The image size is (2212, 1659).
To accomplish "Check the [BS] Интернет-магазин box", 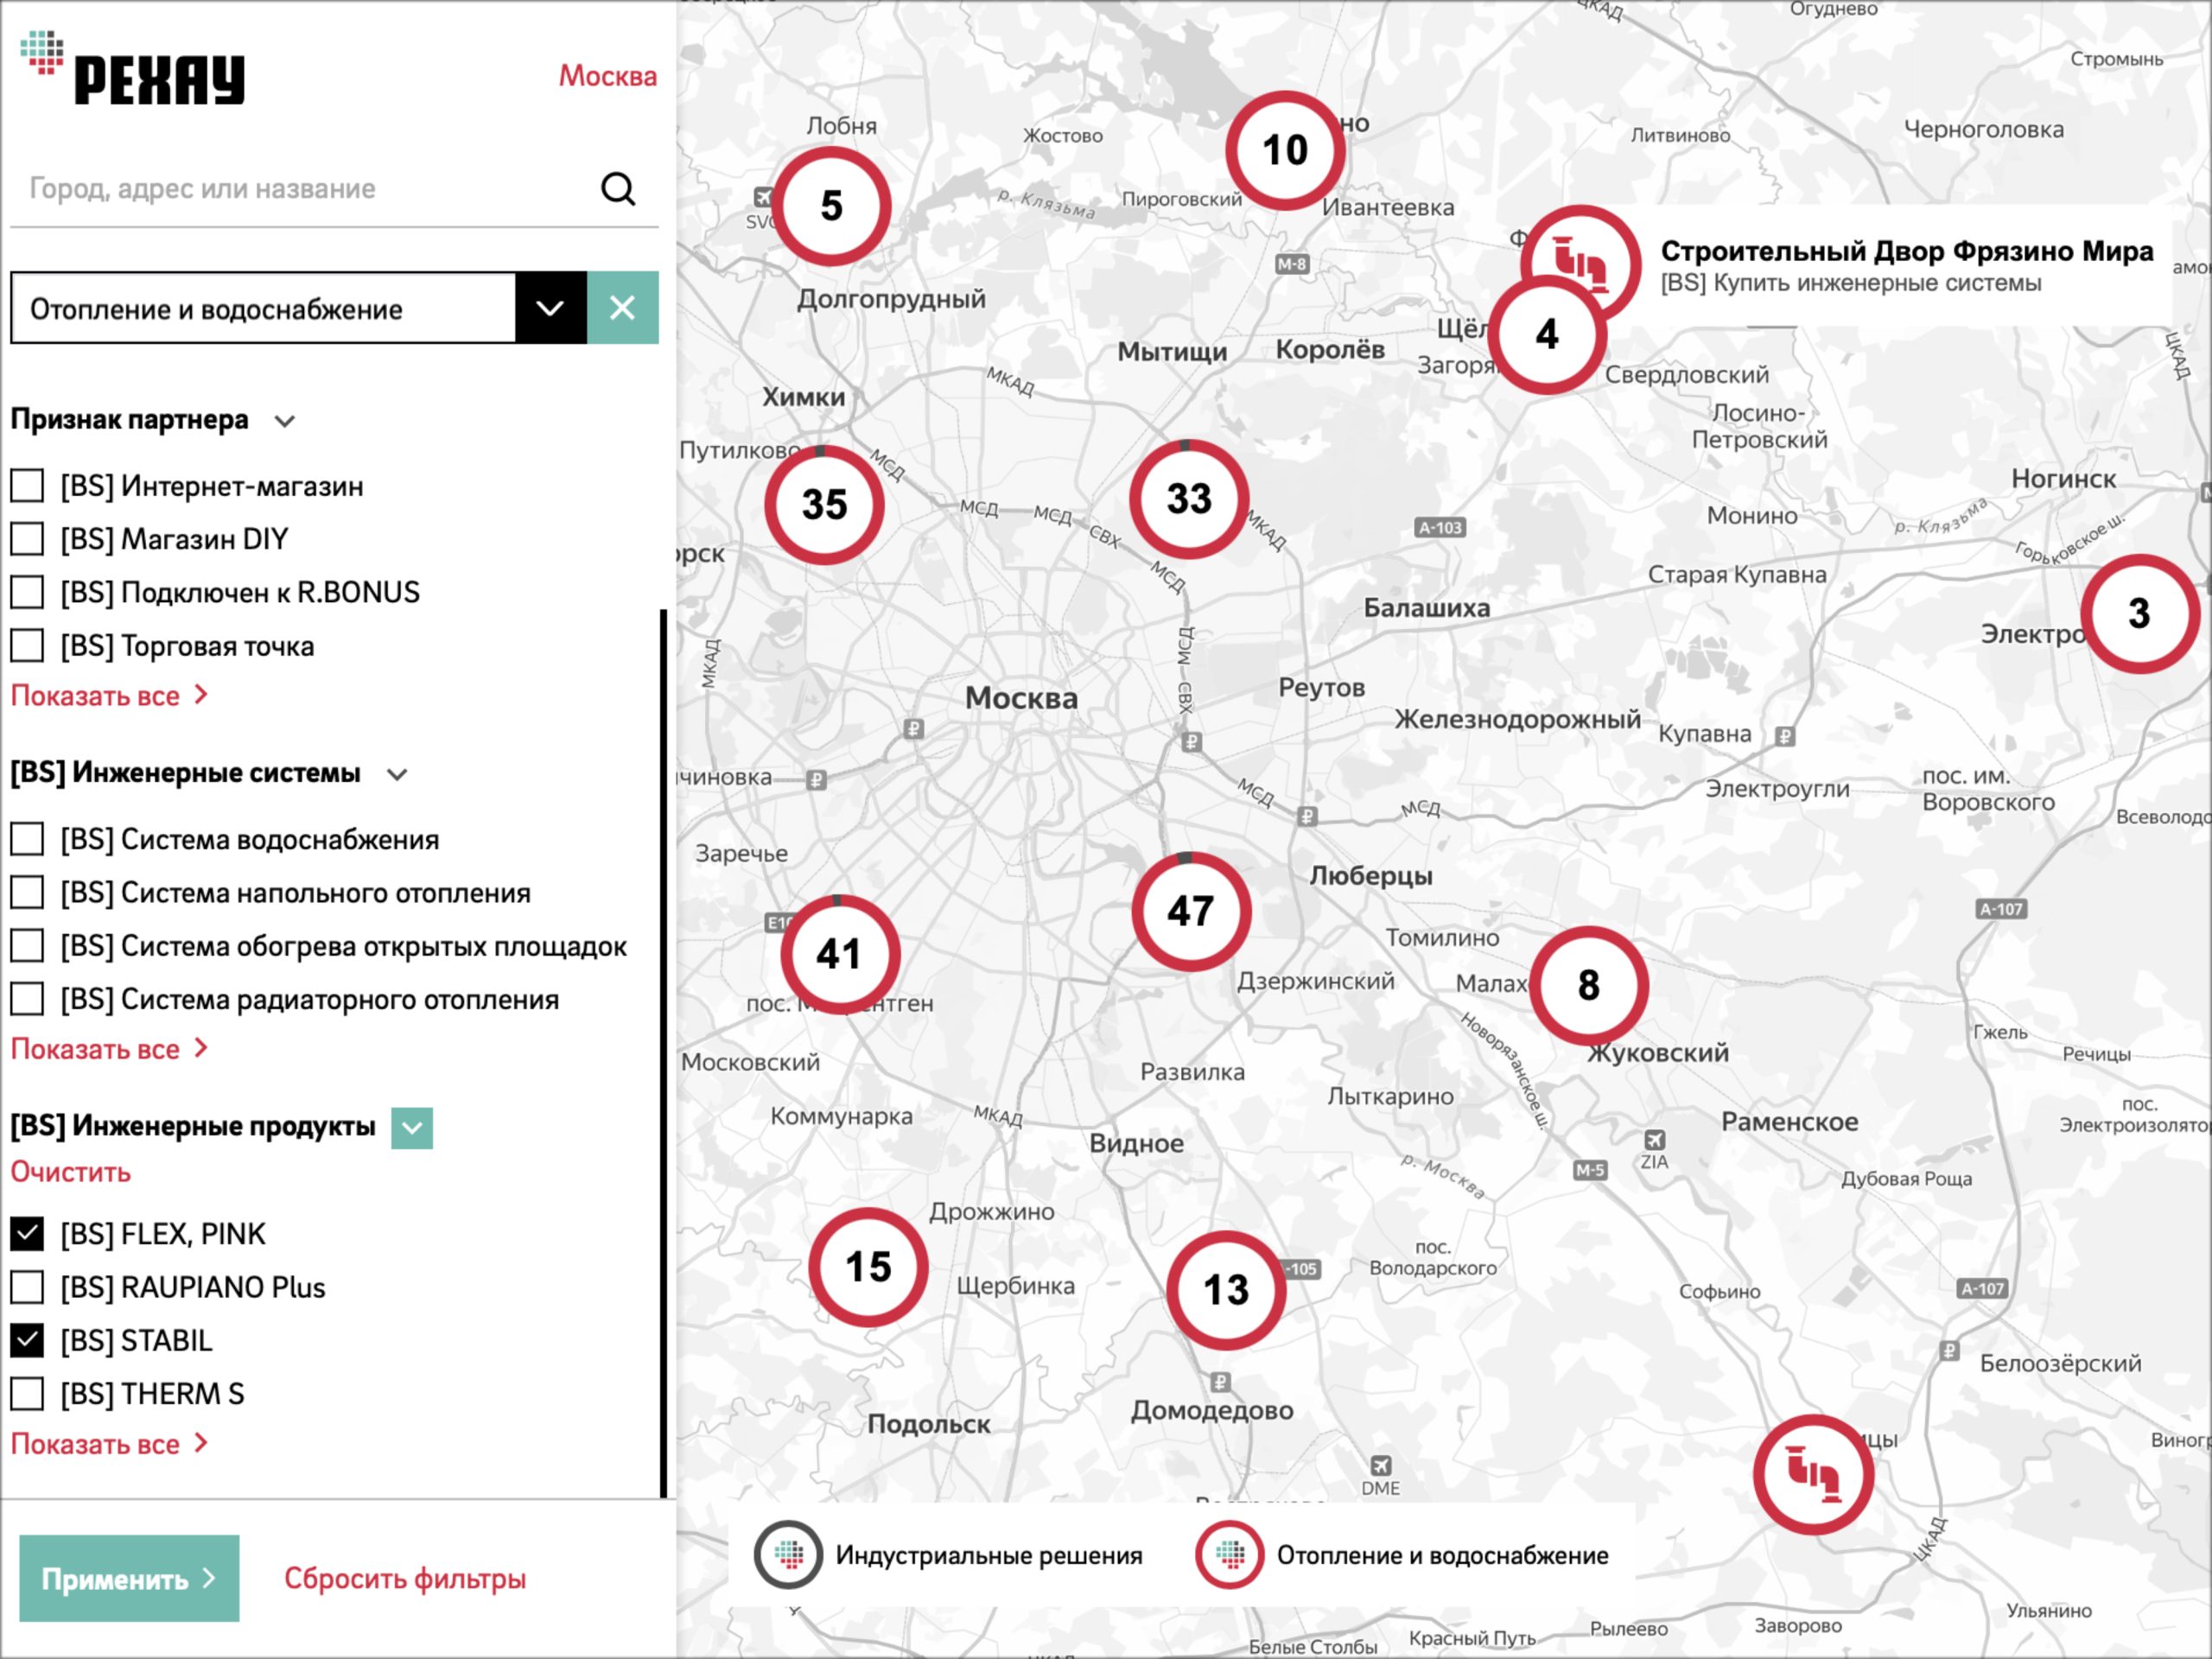I will [27, 486].
